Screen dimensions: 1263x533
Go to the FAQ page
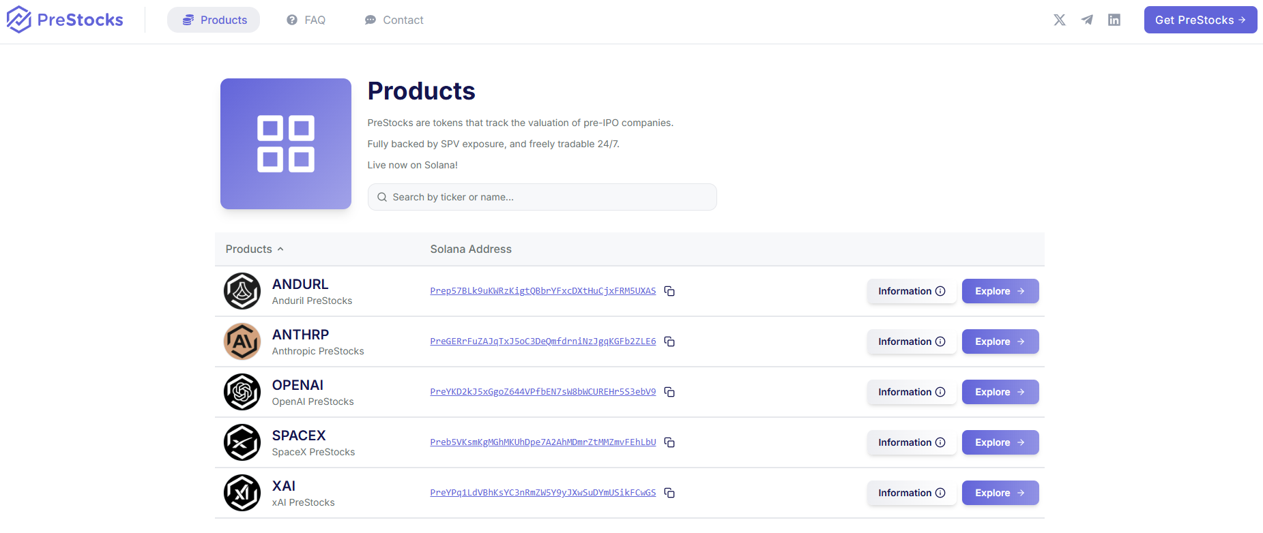(x=306, y=20)
